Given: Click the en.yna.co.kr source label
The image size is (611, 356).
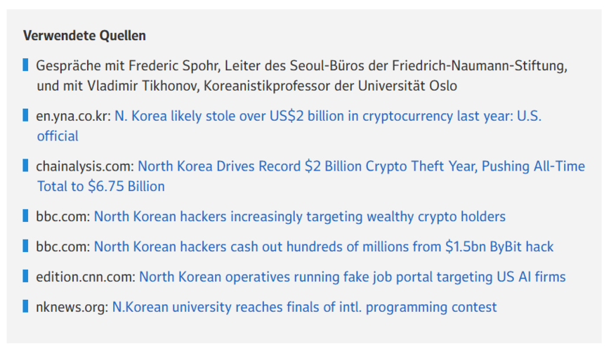Looking at the screenshot, I should tap(74, 116).
